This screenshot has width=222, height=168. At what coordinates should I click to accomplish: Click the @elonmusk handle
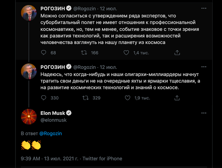(54, 120)
